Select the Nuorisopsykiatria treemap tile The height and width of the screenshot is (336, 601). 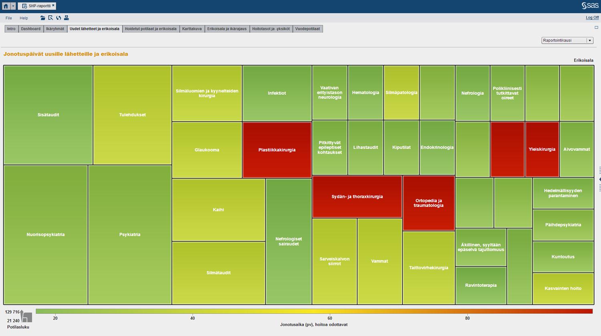point(46,234)
